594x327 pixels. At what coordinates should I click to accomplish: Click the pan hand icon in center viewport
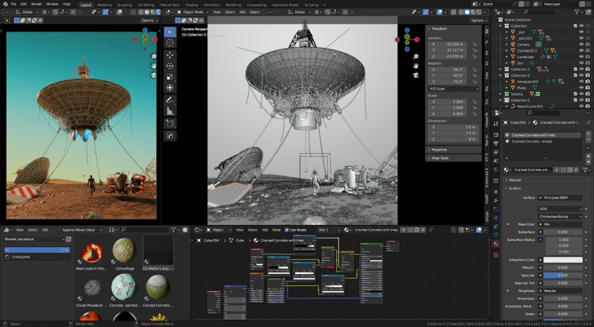416,66
